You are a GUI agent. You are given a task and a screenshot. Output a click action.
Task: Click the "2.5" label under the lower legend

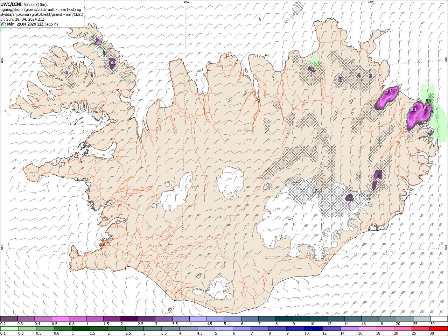pyautogui.click(x=127, y=334)
